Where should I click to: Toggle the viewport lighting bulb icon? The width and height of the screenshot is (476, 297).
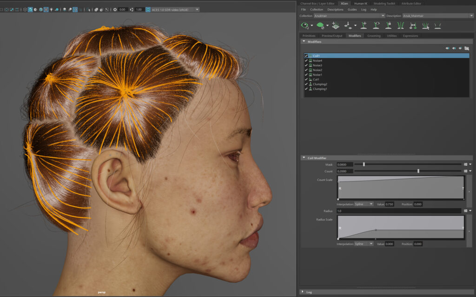click(x=51, y=9)
